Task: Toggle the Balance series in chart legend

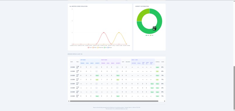Action: [110, 47]
